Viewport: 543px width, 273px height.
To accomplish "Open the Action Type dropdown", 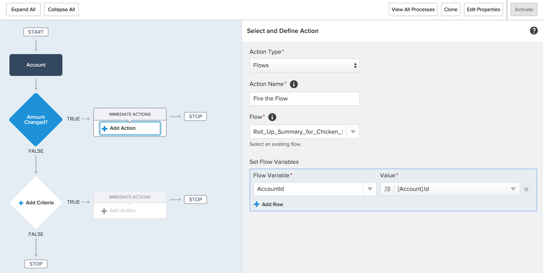I will click(304, 65).
